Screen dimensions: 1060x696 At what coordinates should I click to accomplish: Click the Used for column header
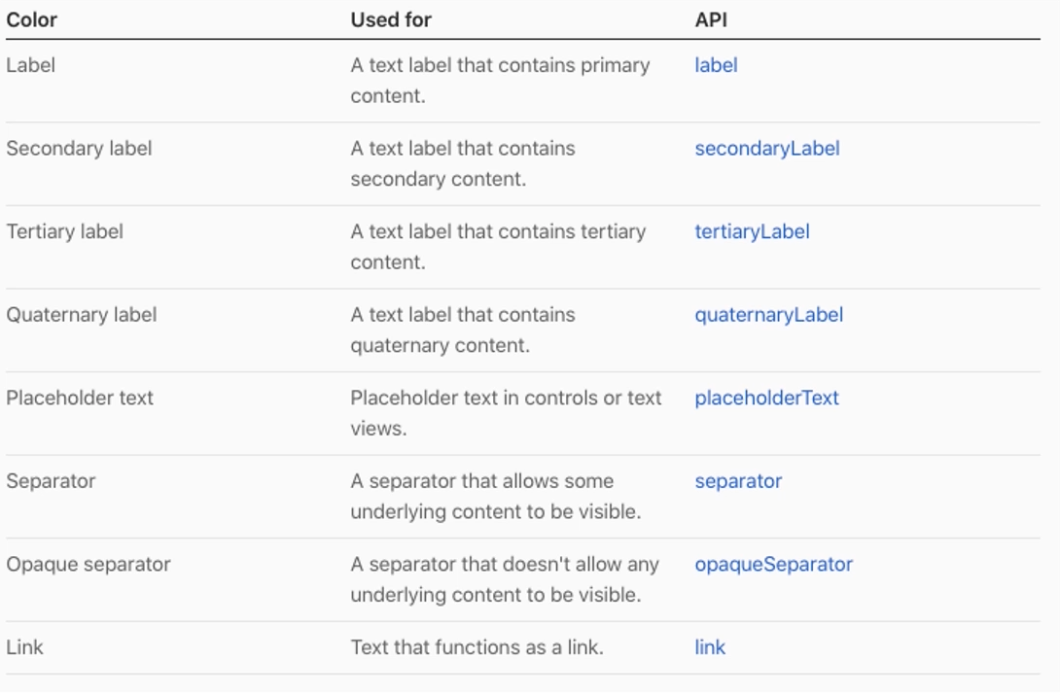coord(391,19)
